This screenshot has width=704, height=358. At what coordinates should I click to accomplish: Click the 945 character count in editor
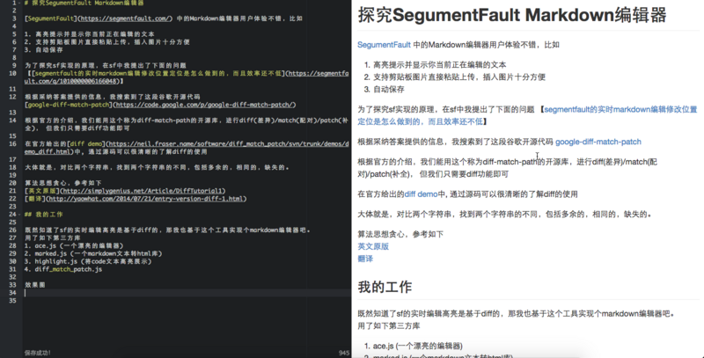(x=344, y=353)
